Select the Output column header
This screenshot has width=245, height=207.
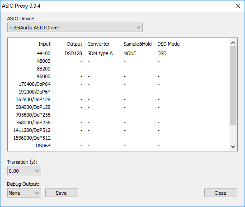[69, 44]
